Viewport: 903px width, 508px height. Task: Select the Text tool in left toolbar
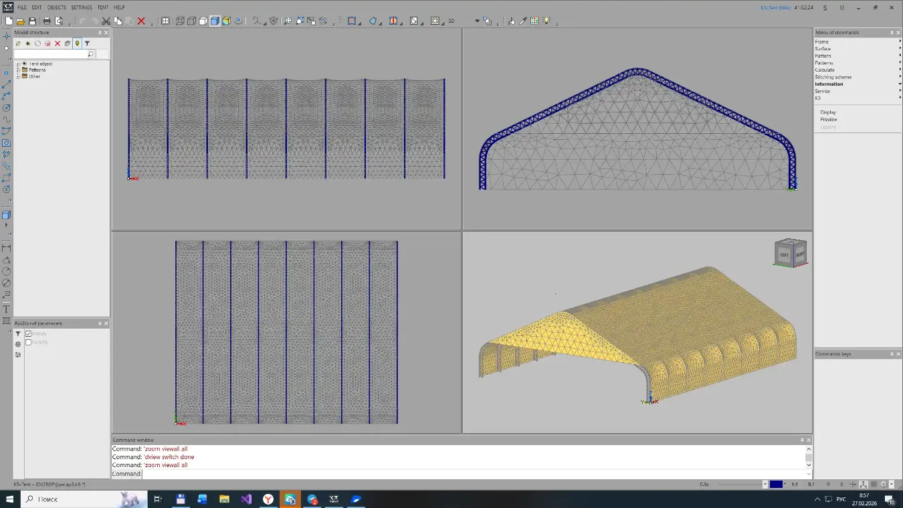pyautogui.click(x=5, y=309)
